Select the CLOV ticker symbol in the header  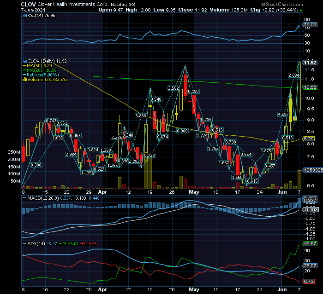pos(29,4)
